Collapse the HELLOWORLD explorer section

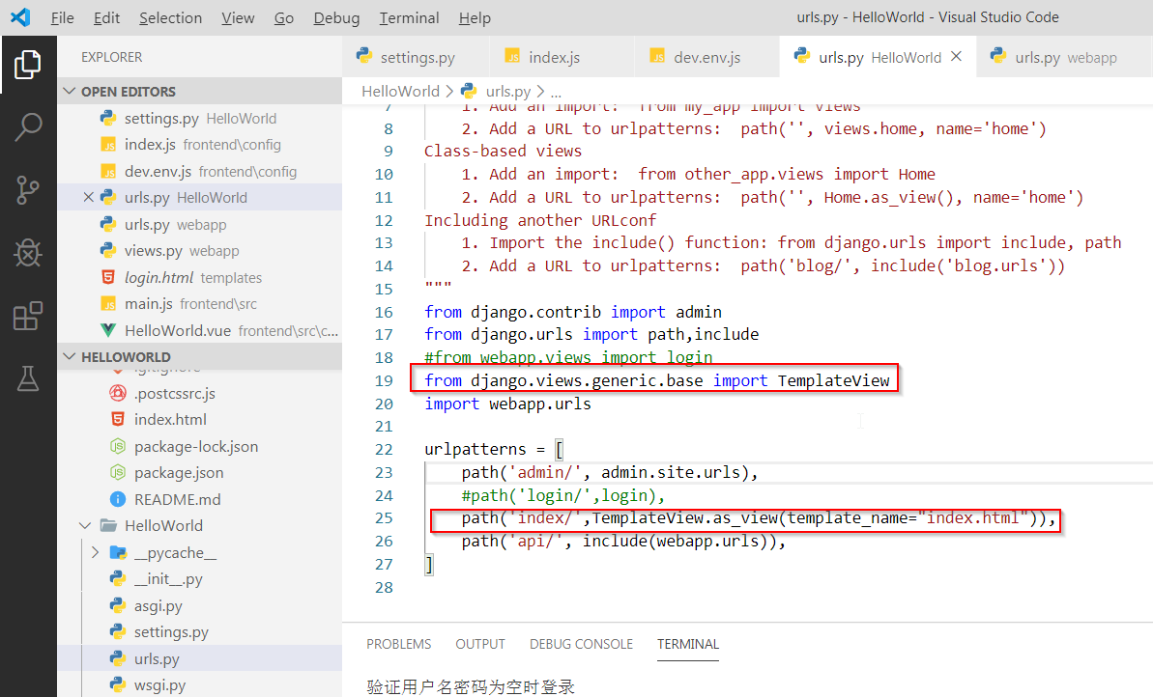tap(69, 355)
